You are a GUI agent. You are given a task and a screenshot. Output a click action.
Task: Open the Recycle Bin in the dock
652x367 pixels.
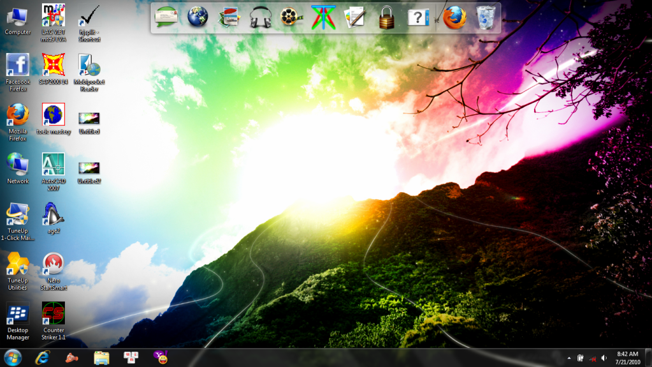coord(486,17)
